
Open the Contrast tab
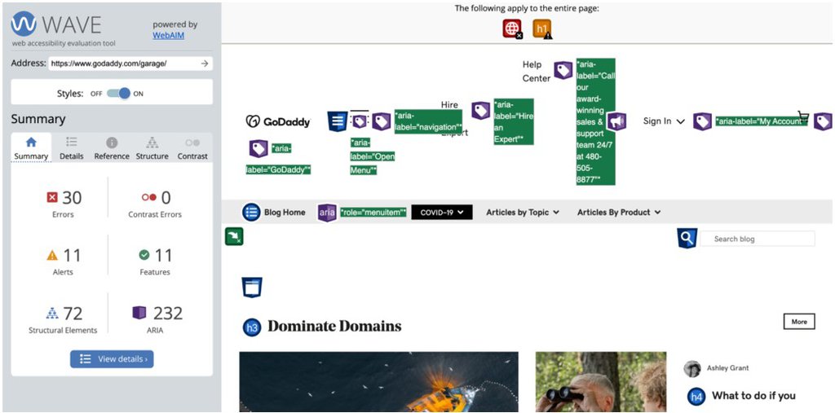pyautogui.click(x=192, y=148)
